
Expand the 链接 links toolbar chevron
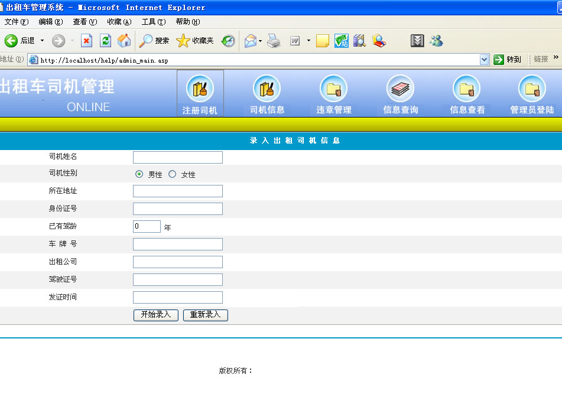[x=556, y=57]
